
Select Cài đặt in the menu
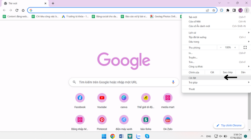point(216,78)
